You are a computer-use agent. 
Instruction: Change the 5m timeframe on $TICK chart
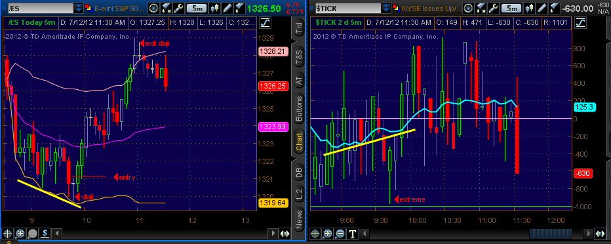(x=511, y=8)
